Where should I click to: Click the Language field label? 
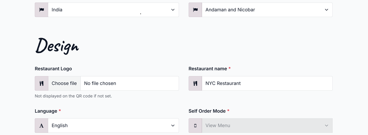click(46, 111)
